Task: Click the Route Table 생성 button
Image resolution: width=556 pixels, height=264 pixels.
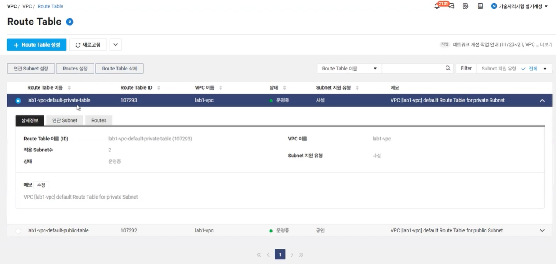Action: (x=37, y=45)
